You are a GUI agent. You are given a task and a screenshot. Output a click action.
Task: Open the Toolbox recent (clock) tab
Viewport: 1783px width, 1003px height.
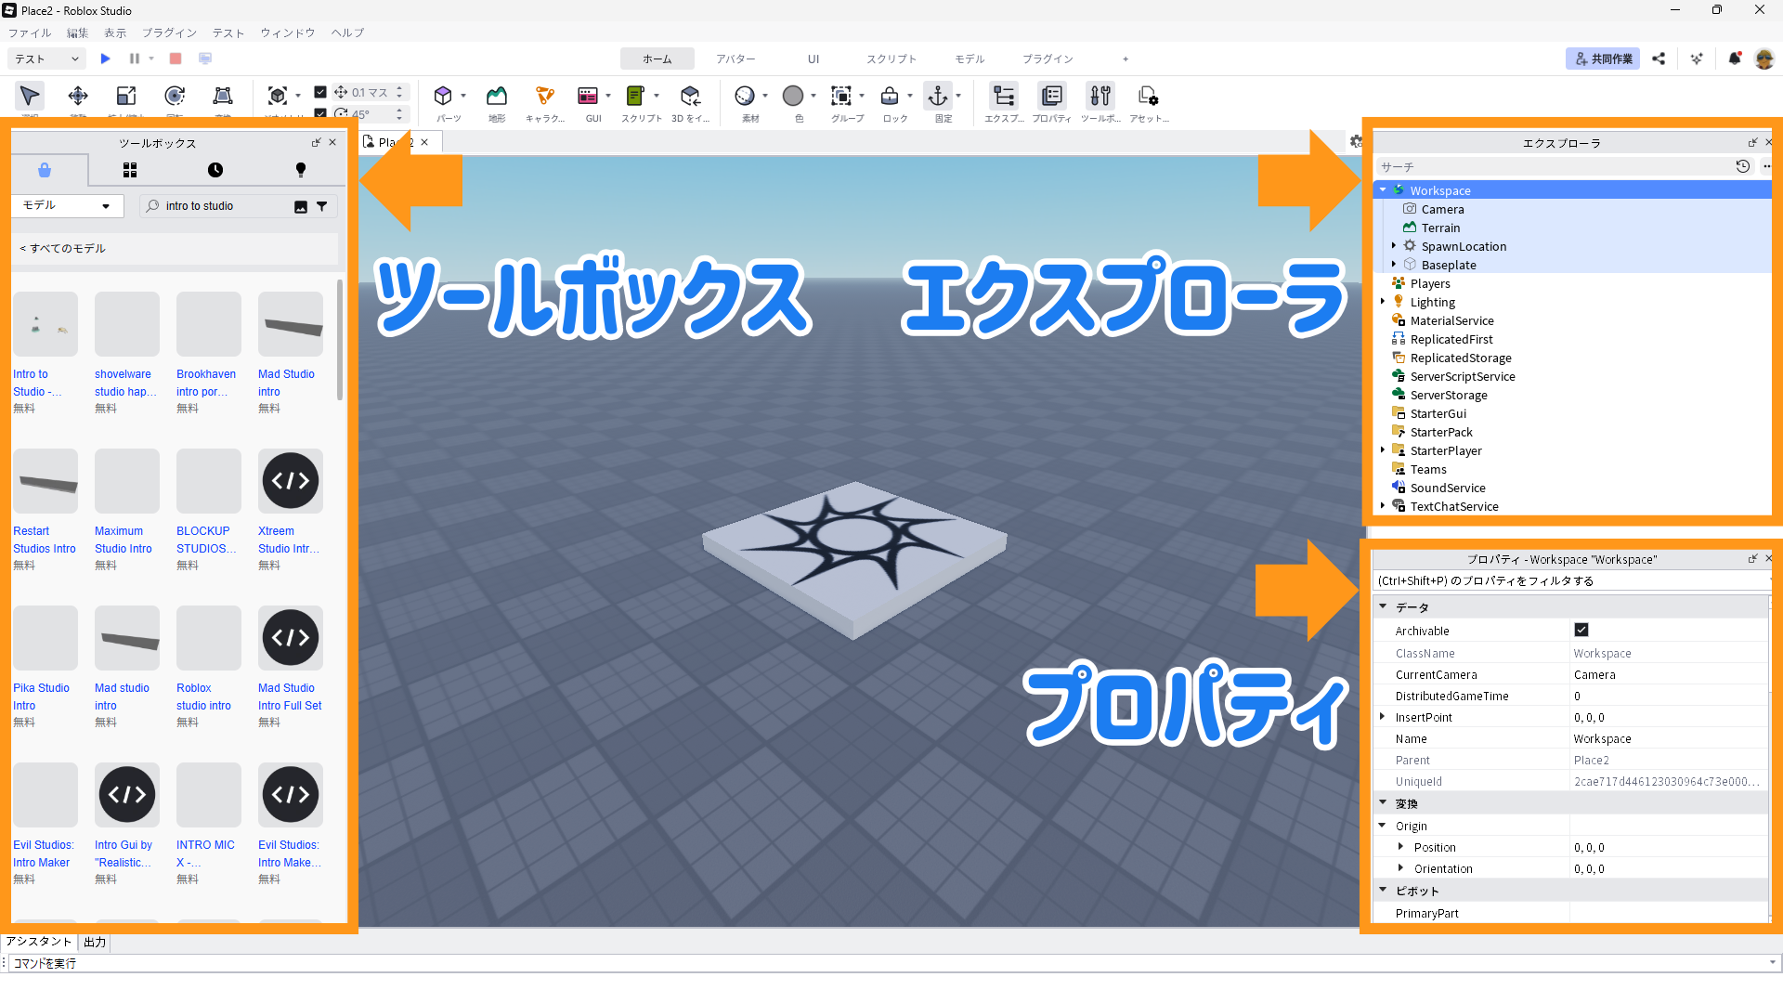(x=215, y=170)
